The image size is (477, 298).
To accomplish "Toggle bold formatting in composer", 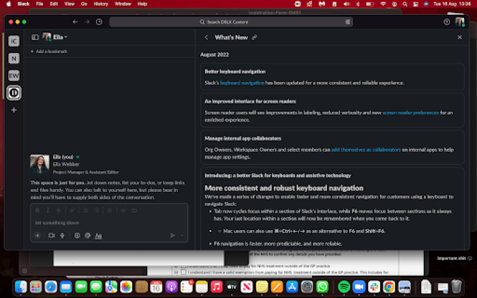I will tap(37, 210).
